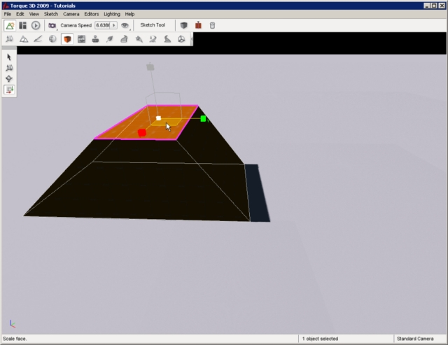
Task: Open the Editors menu
Action: tap(92, 14)
